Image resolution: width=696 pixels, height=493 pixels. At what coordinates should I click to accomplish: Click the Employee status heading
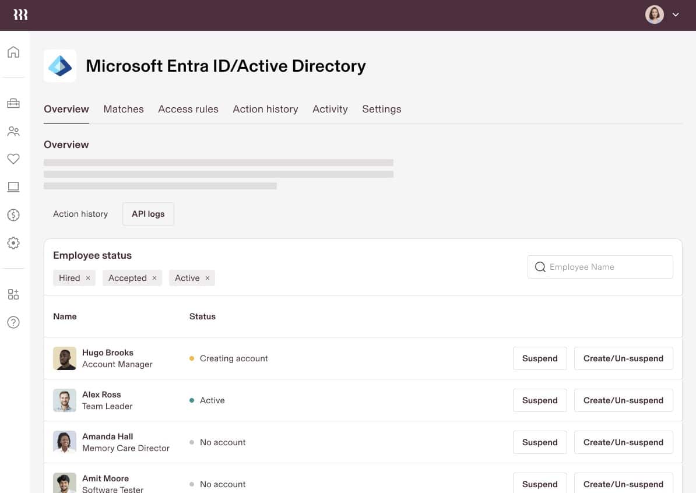[92, 255]
